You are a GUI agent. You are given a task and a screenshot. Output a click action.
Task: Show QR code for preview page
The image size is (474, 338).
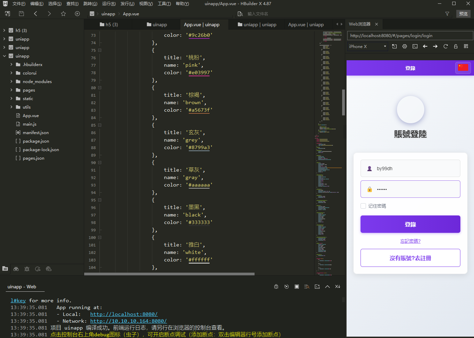(x=466, y=46)
